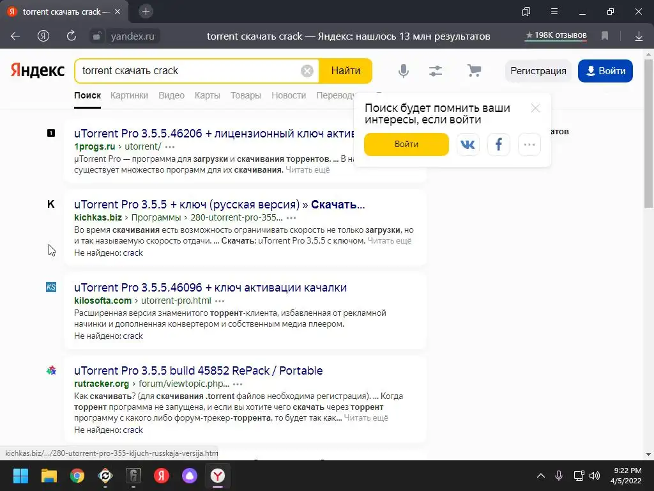Open the browser hamburger menu
This screenshot has height=491, width=654.
(x=554, y=12)
